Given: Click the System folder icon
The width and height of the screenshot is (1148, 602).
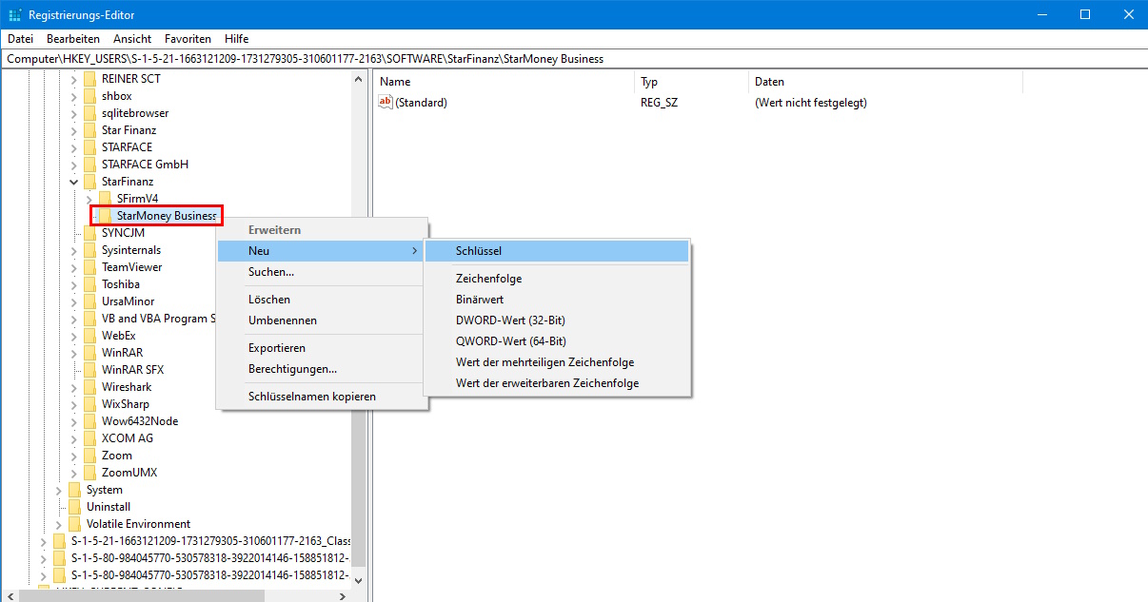Looking at the screenshot, I should click(x=75, y=490).
